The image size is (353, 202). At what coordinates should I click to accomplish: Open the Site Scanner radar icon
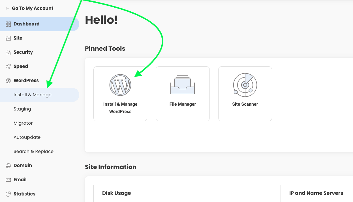point(245,85)
